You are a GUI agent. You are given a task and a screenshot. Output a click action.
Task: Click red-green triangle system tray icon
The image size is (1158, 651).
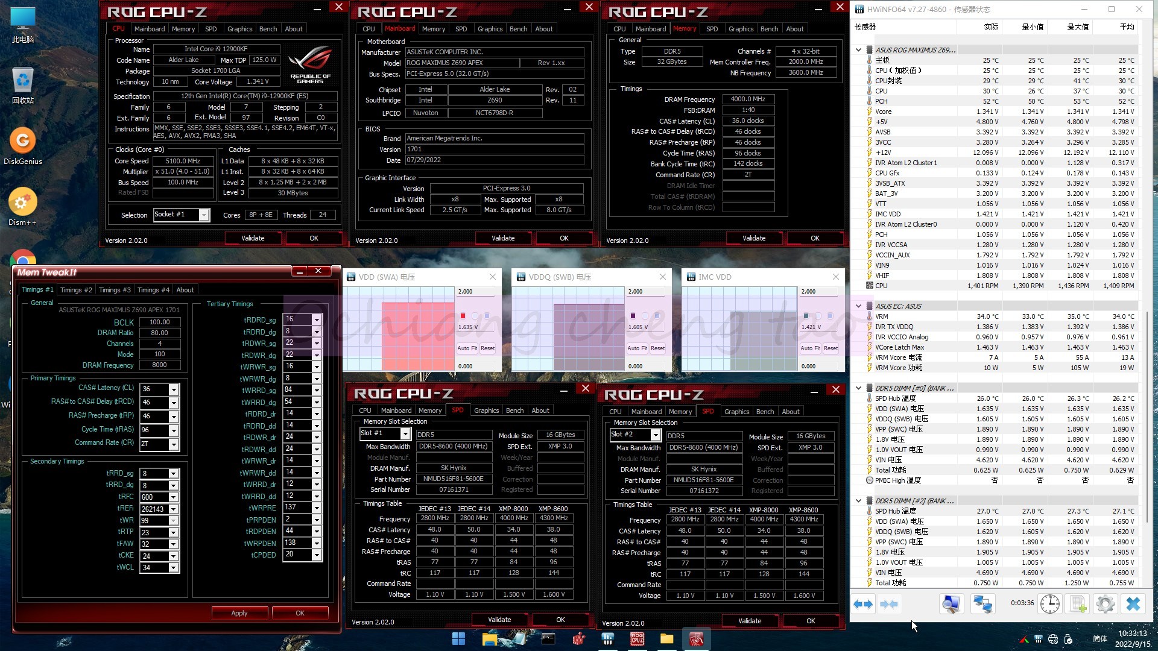(1024, 640)
